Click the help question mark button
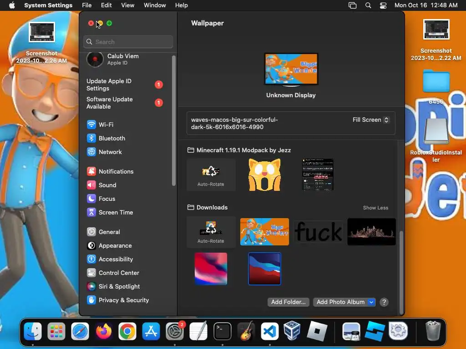Image resolution: width=466 pixels, height=349 pixels. 384,302
